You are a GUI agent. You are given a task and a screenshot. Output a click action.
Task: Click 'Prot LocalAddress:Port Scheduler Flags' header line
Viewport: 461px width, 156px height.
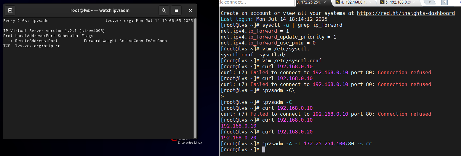pos(48,36)
